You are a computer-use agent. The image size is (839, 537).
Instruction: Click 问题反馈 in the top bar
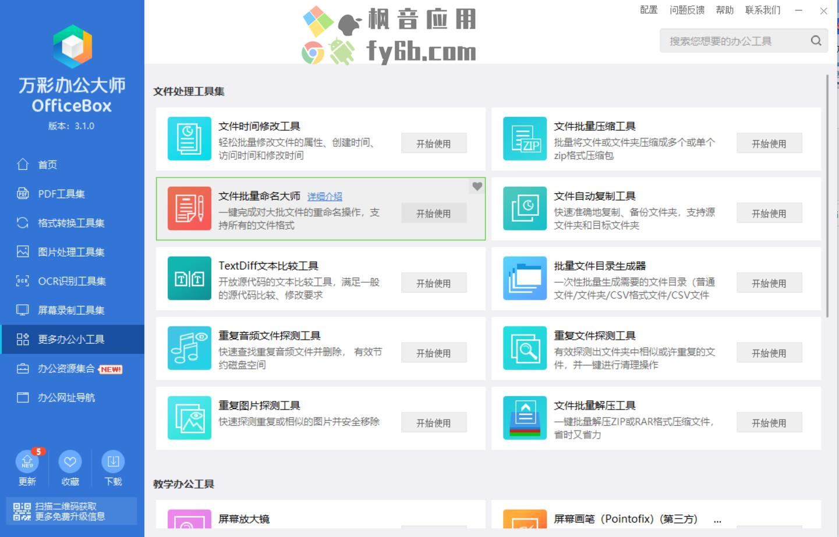click(687, 10)
